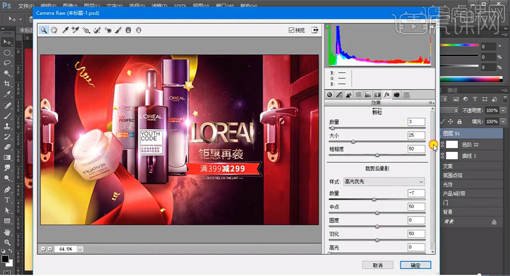
Task: Select the Spot Removal tool
Action: (x=97, y=30)
